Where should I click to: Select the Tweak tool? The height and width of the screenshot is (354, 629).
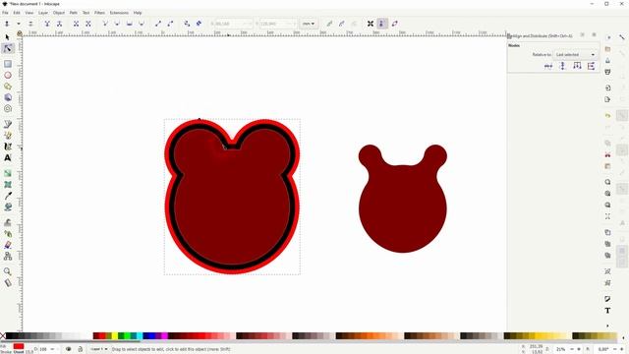[x=8, y=222]
